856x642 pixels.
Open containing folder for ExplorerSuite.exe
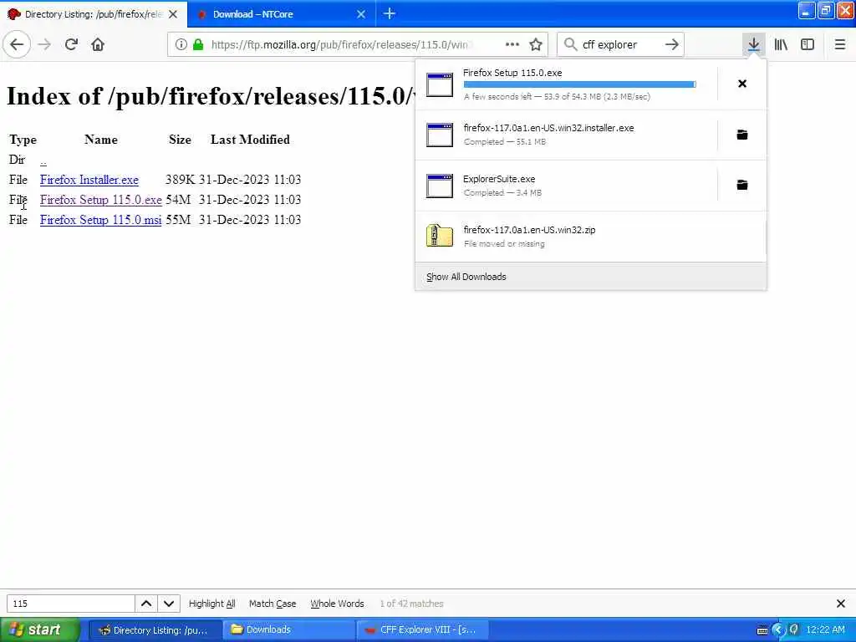742,185
